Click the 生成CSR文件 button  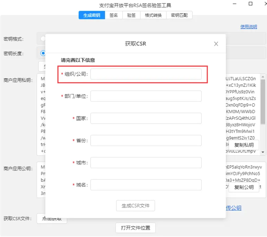tap(136, 206)
